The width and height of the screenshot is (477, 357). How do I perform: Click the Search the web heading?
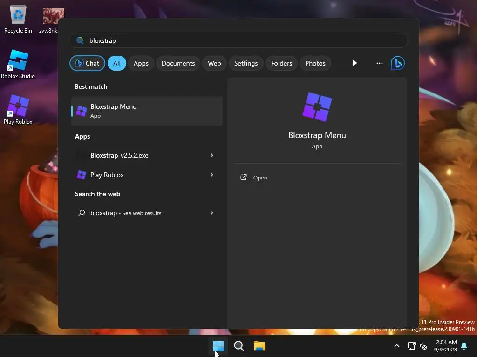click(x=97, y=194)
